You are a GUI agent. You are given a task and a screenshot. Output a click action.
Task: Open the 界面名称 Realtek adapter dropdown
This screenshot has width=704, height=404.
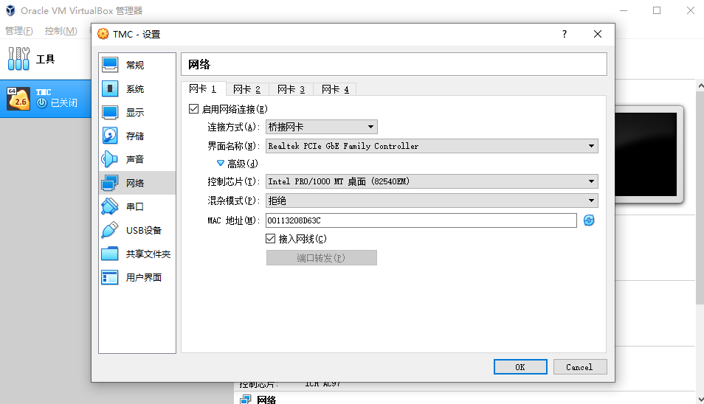tap(432, 146)
